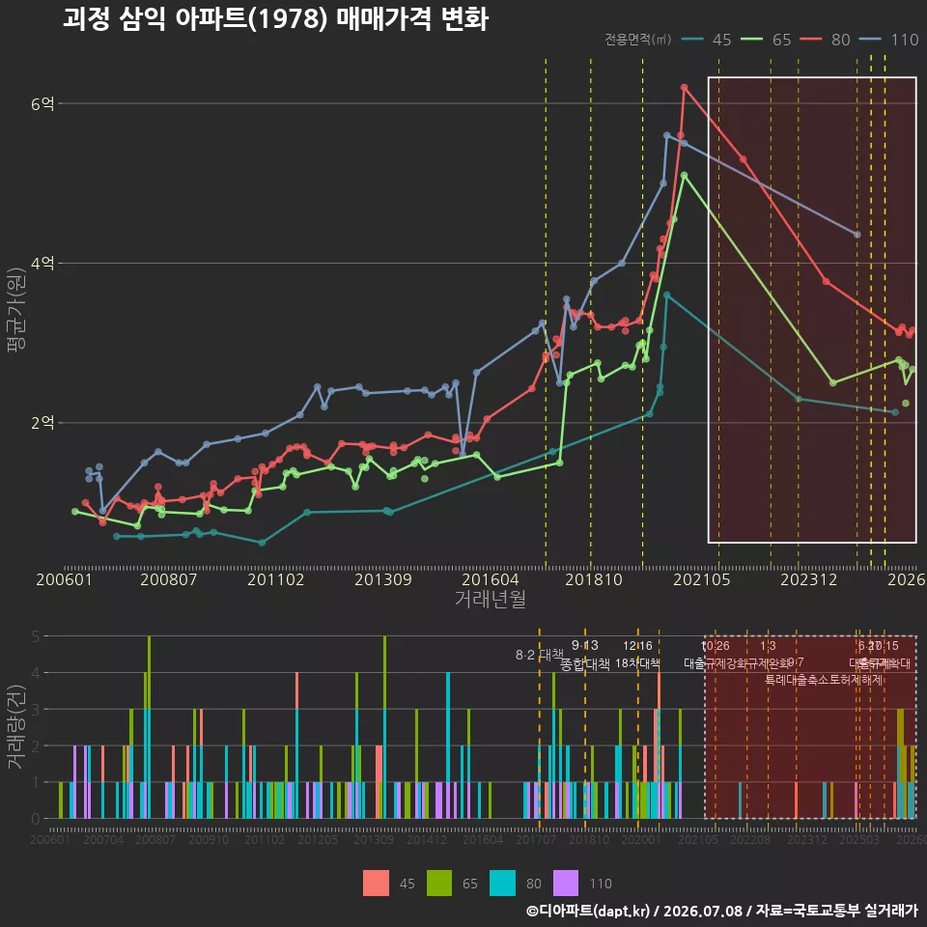Click the 거래년월 x-axis title
927x927 pixels.
[x=491, y=599]
